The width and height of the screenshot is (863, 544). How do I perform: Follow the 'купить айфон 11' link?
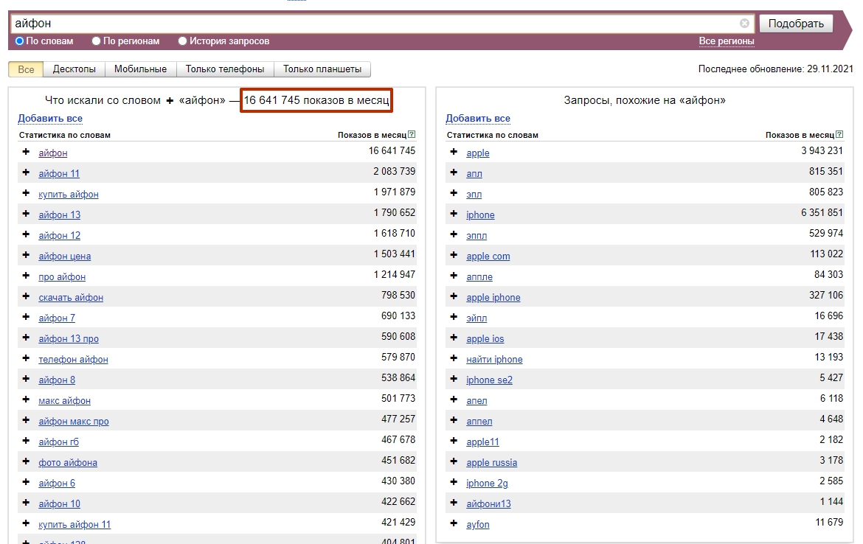pyautogui.click(x=74, y=525)
